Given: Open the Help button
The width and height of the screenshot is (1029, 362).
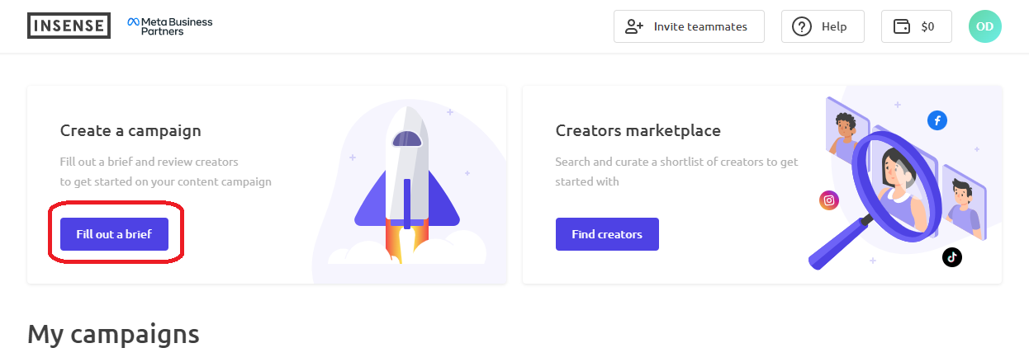Looking at the screenshot, I should click(823, 26).
